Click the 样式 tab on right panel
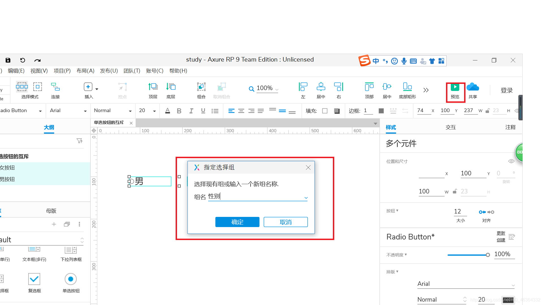 pyautogui.click(x=392, y=127)
